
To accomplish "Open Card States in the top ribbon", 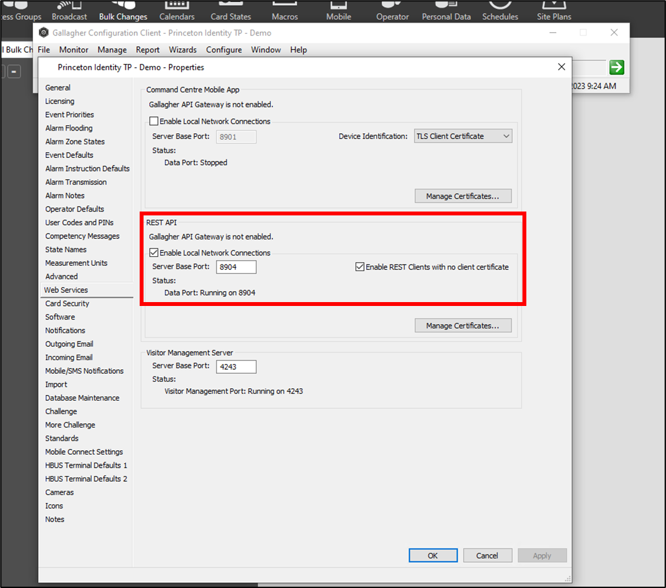I will click(231, 12).
